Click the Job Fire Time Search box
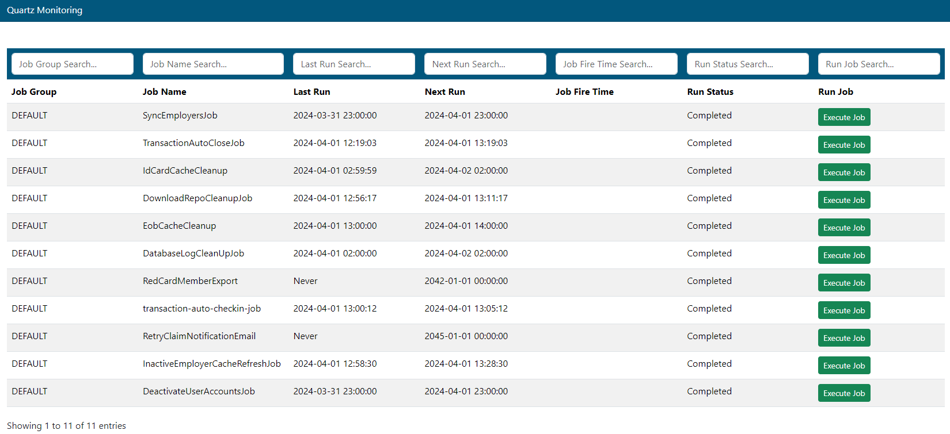Image resolution: width=950 pixels, height=434 pixels. pos(616,64)
